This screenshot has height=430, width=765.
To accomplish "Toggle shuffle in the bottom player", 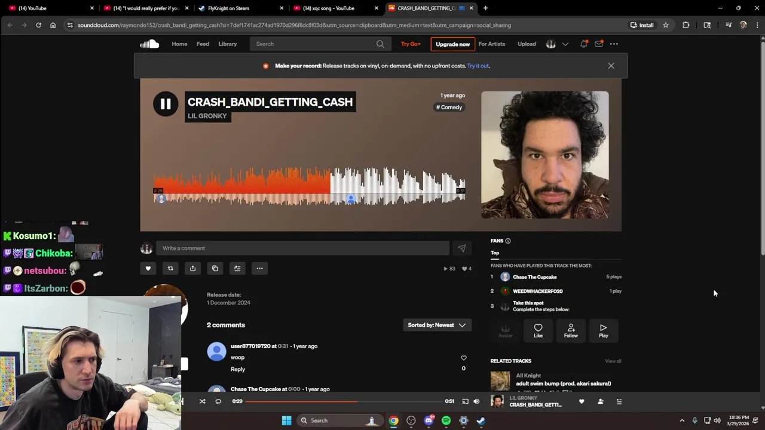I will point(202,401).
